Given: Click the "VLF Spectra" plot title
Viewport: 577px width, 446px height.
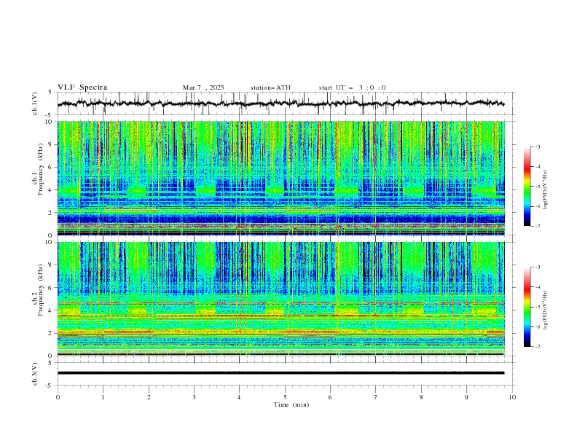Looking at the screenshot, I should (x=82, y=87).
